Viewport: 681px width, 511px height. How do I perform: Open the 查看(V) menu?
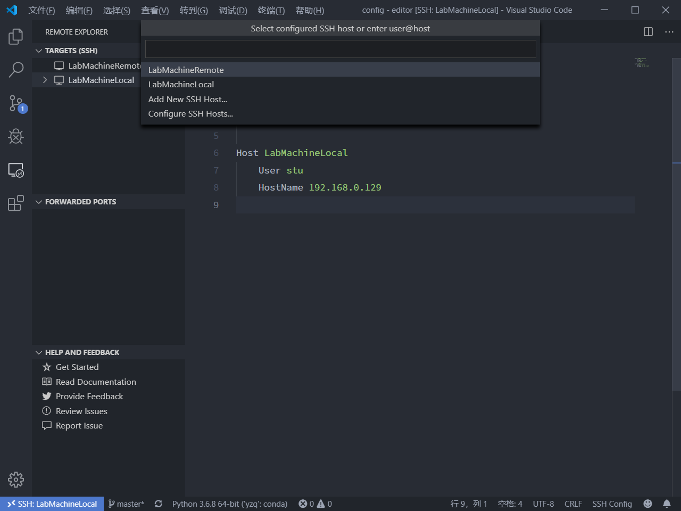pos(155,10)
